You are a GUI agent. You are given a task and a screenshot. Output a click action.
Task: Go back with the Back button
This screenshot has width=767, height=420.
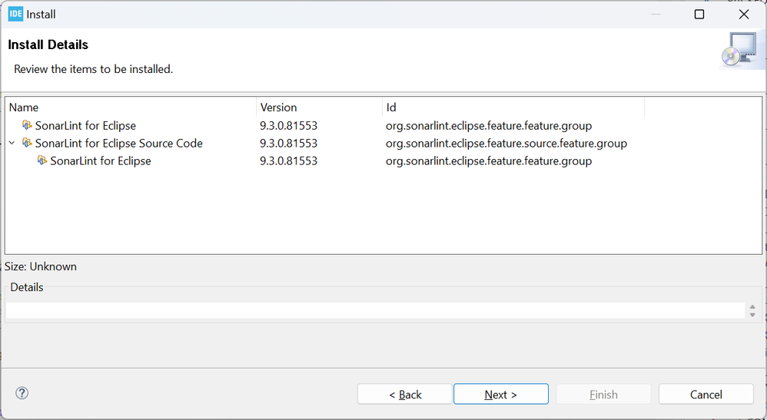(x=405, y=394)
